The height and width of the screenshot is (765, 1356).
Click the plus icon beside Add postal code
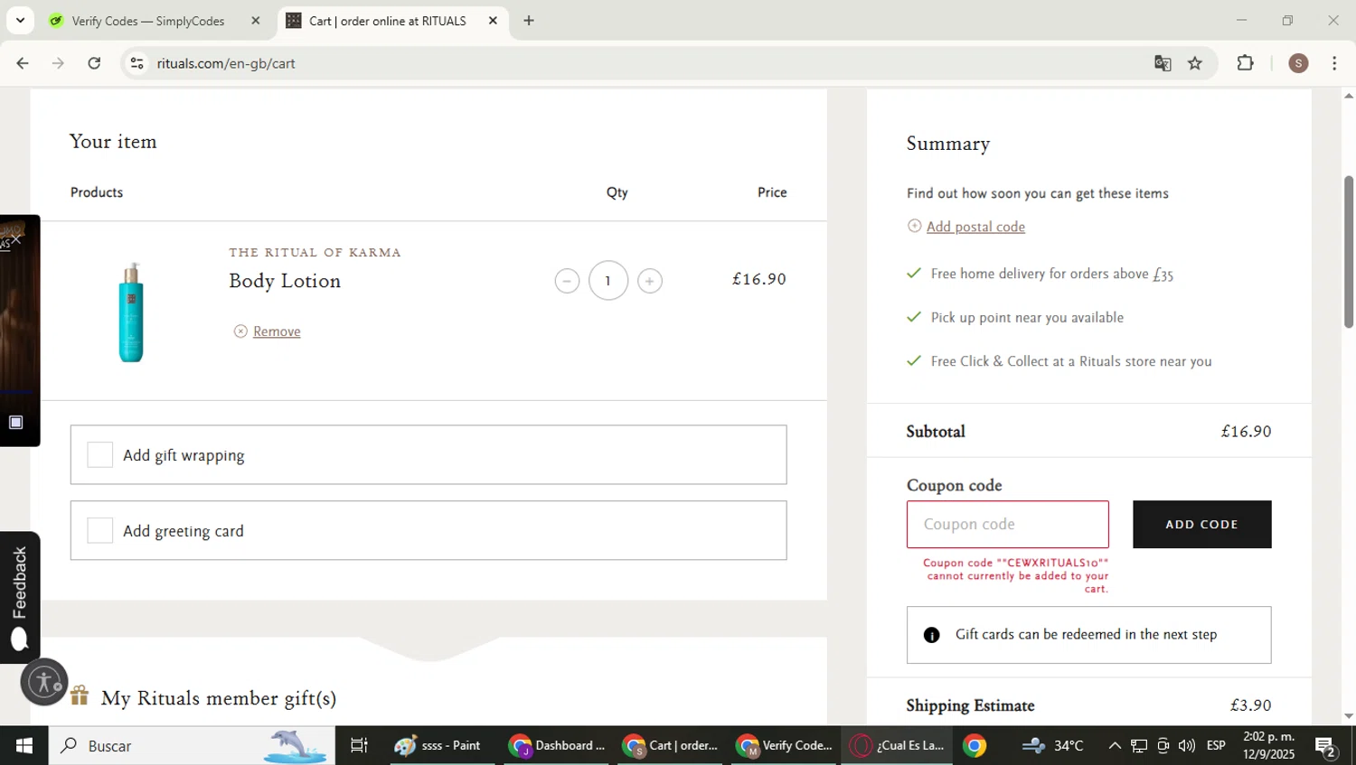(x=914, y=226)
